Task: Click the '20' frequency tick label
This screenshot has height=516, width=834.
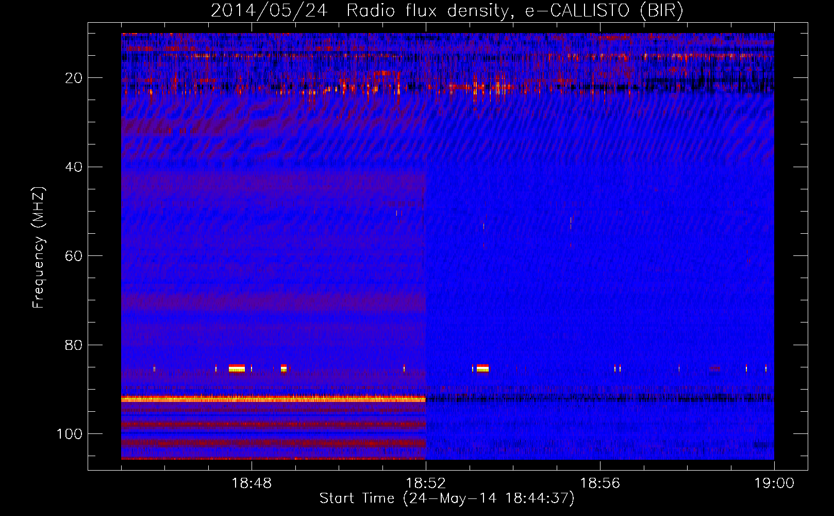Action: click(74, 78)
